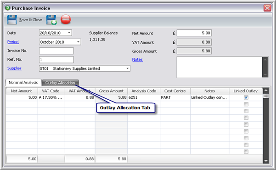Click the Gross Amount column header
The image size is (276, 170).
(x=111, y=91)
